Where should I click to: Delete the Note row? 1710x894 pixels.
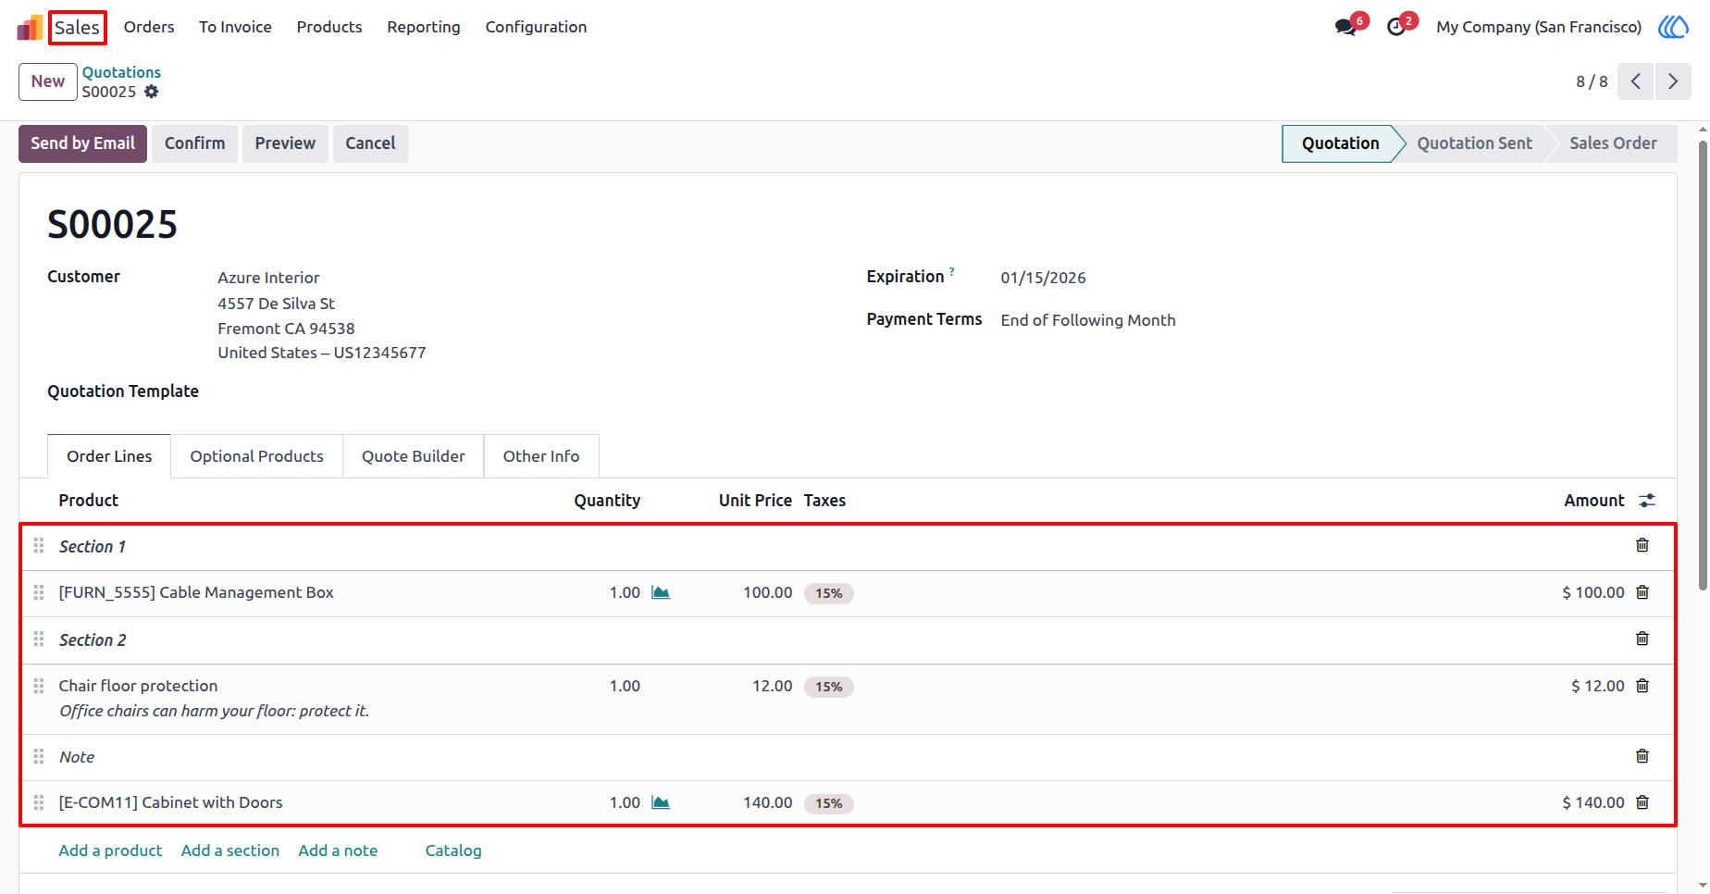1642,756
